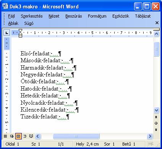
Task: Click the Word document icon in title bar
Action: coord(5,6)
